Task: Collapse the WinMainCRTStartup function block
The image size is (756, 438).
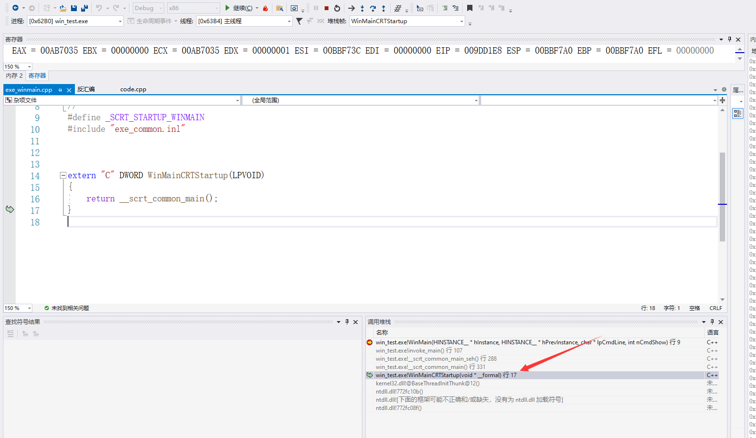Action: pos(63,175)
